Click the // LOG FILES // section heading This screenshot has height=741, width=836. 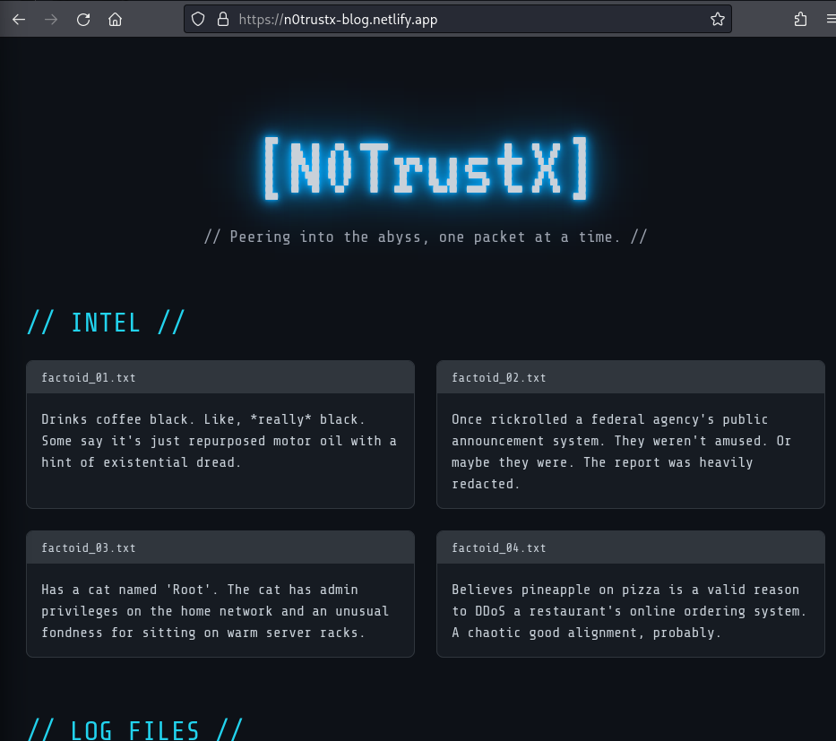(135, 729)
